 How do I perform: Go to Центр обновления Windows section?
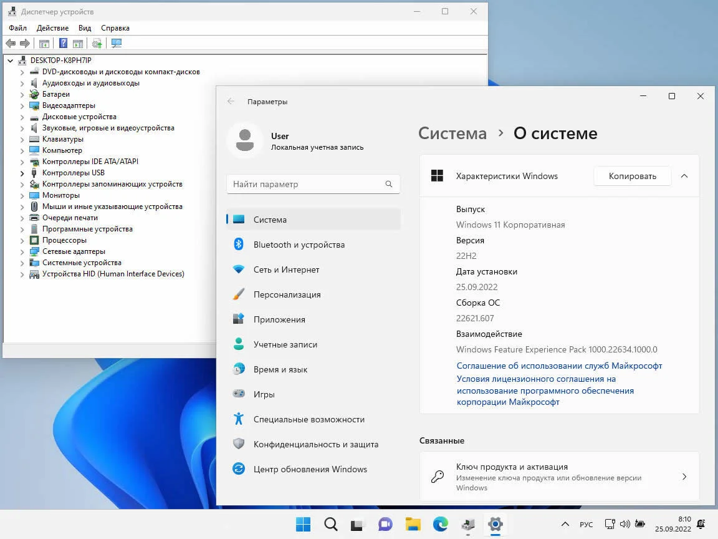(310, 469)
